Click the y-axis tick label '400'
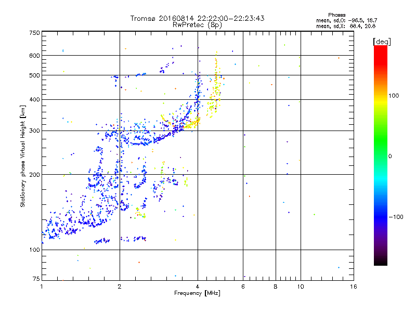 pos(34,100)
